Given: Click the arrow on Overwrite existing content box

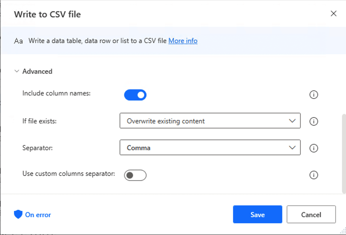Looking at the screenshot, I should tap(292, 121).
